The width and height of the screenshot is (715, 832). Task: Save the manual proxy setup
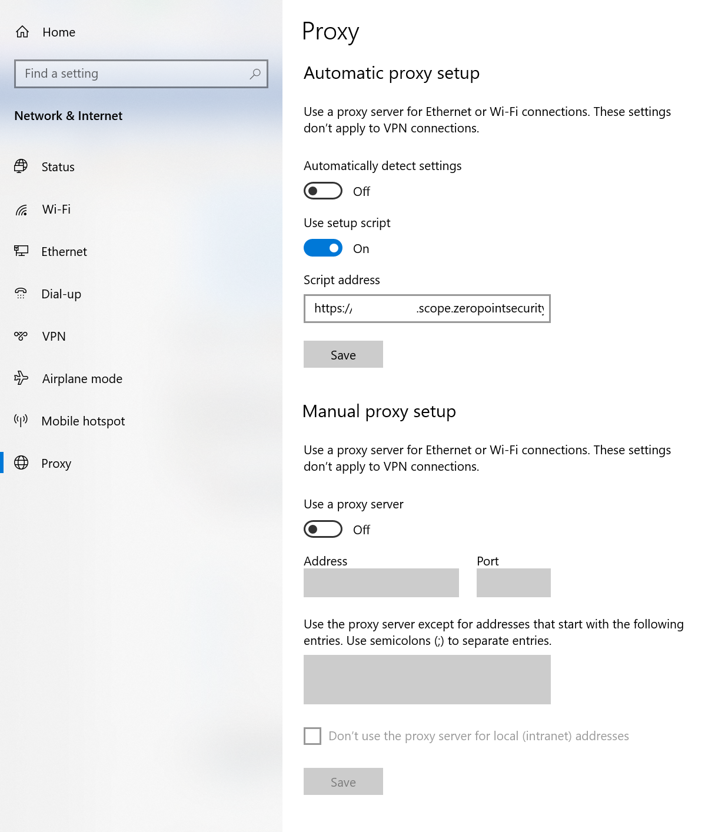pos(343,781)
